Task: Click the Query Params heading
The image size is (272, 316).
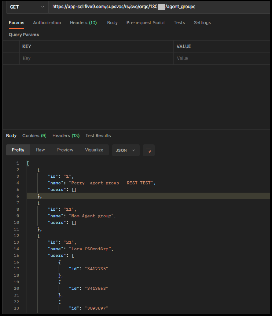Action: [x=24, y=35]
